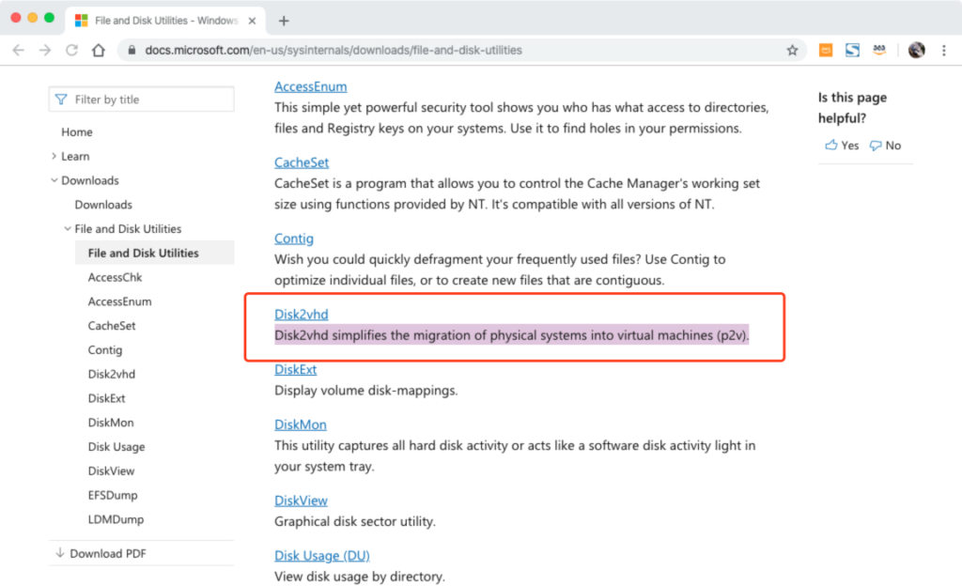Open the Disk2vhd link in main content
962x586 pixels.
coord(301,315)
